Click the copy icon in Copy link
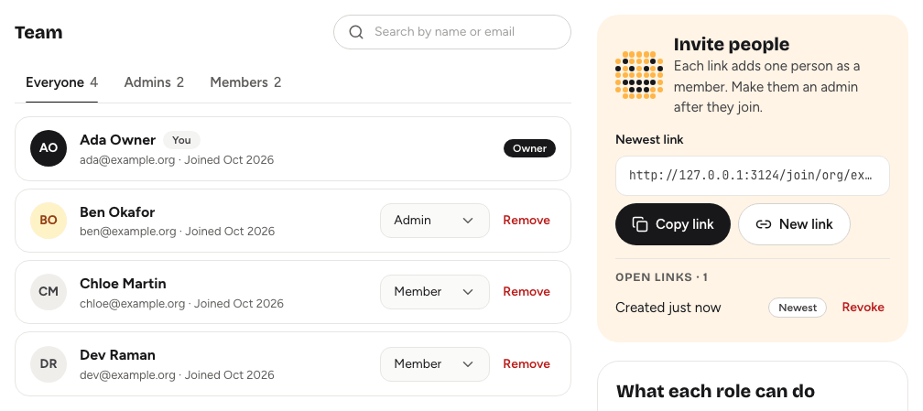 [640, 224]
